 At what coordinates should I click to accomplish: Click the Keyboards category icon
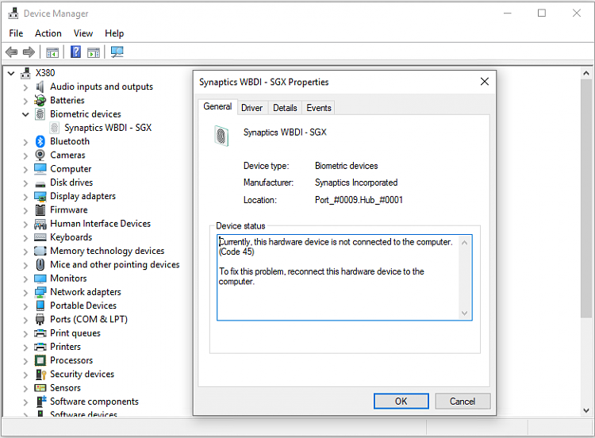(x=40, y=237)
